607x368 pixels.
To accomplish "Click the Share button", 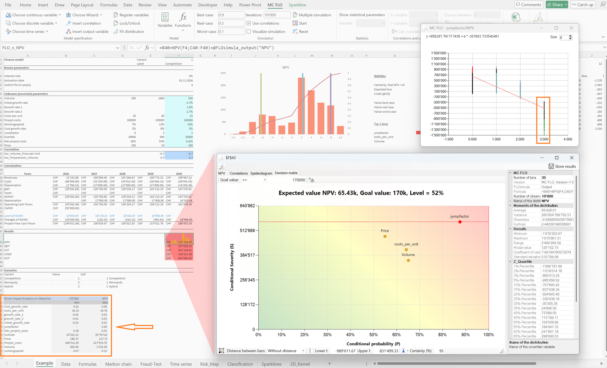I will pyautogui.click(x=557, y=5).
